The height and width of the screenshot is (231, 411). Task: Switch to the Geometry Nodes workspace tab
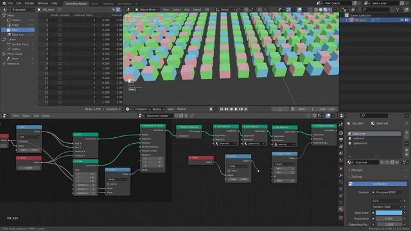click(76, 3)
